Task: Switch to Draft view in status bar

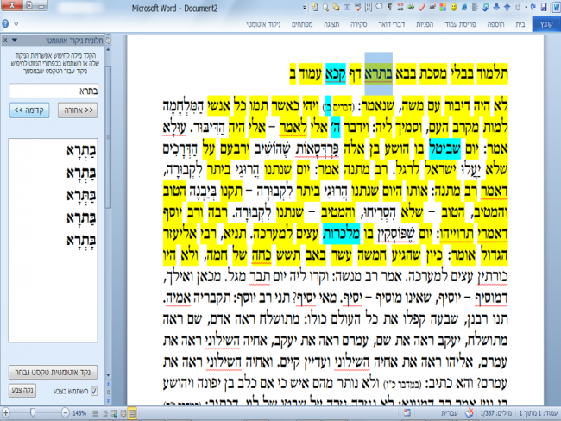Action: coord(95,413)
